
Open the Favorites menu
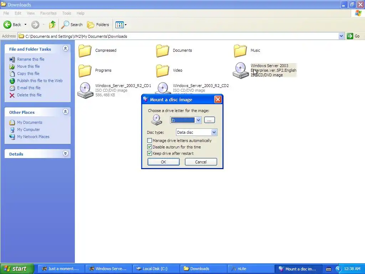coord(48,13)
